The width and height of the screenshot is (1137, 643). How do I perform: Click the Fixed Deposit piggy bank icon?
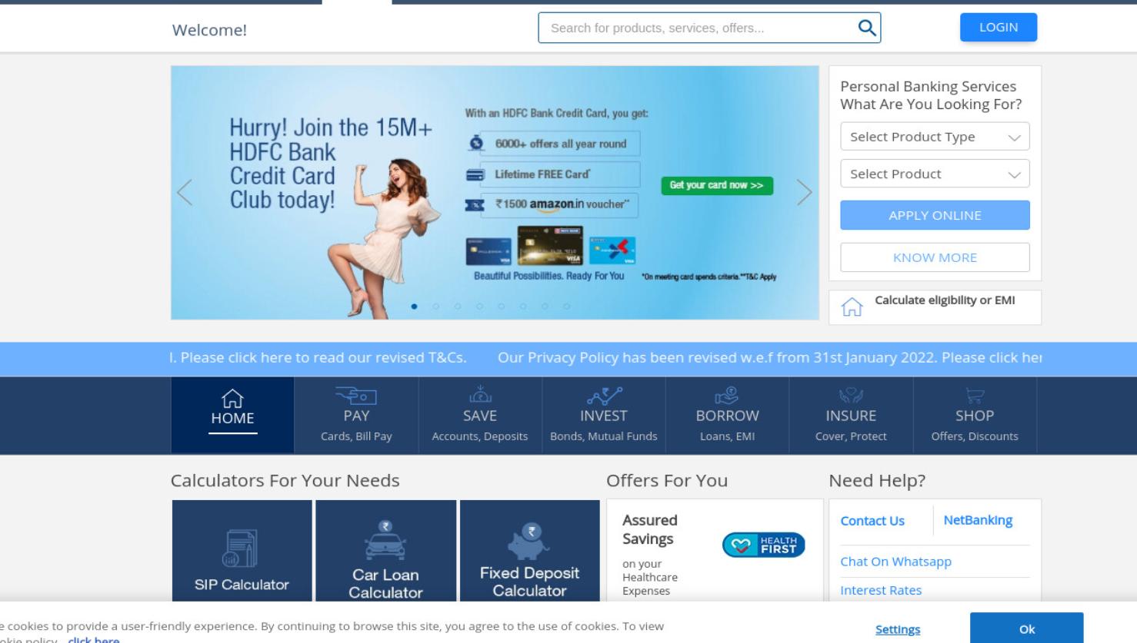[528, 541]
